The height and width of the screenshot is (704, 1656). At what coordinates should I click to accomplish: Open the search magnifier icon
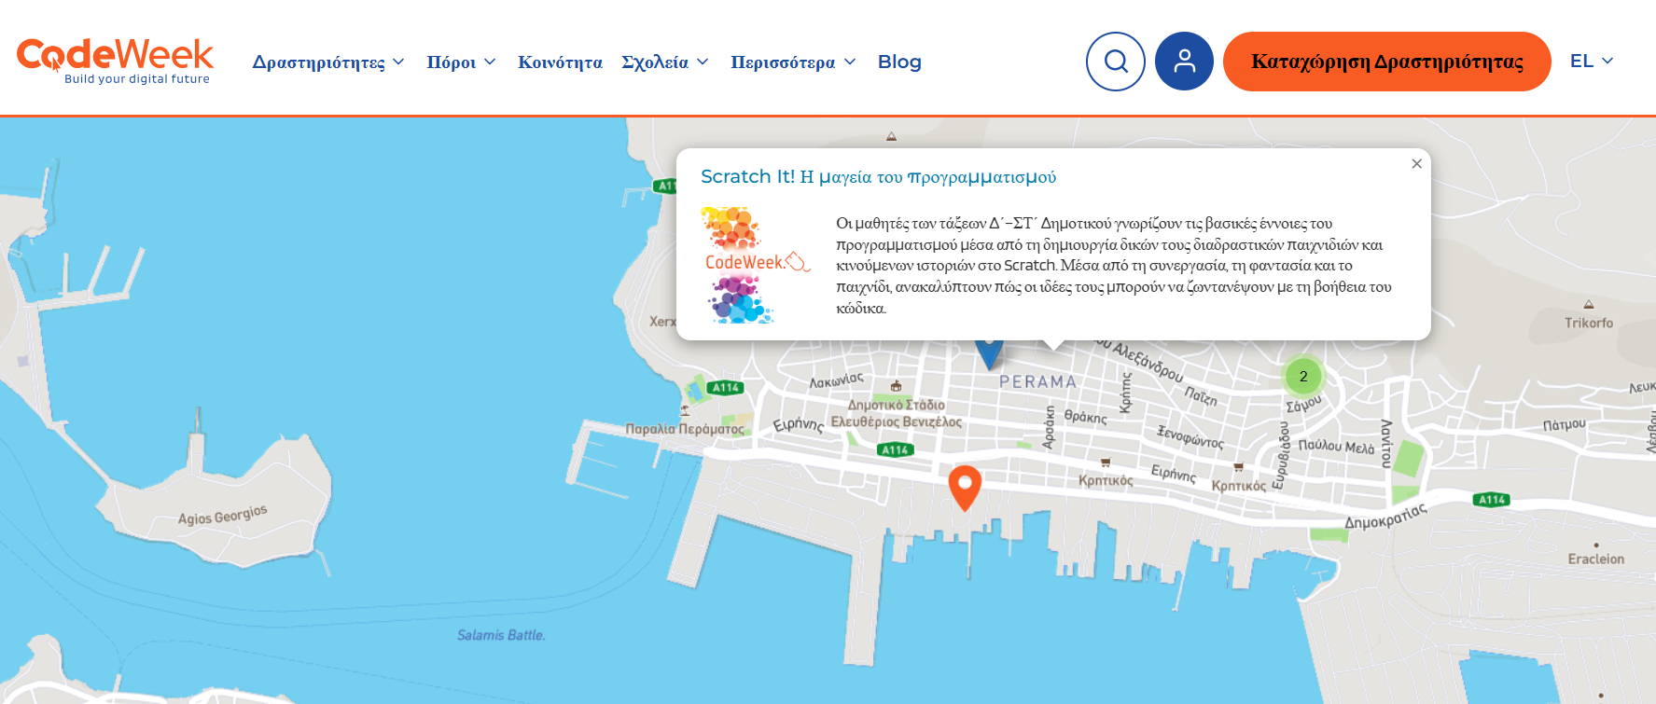pos(1115,62)
